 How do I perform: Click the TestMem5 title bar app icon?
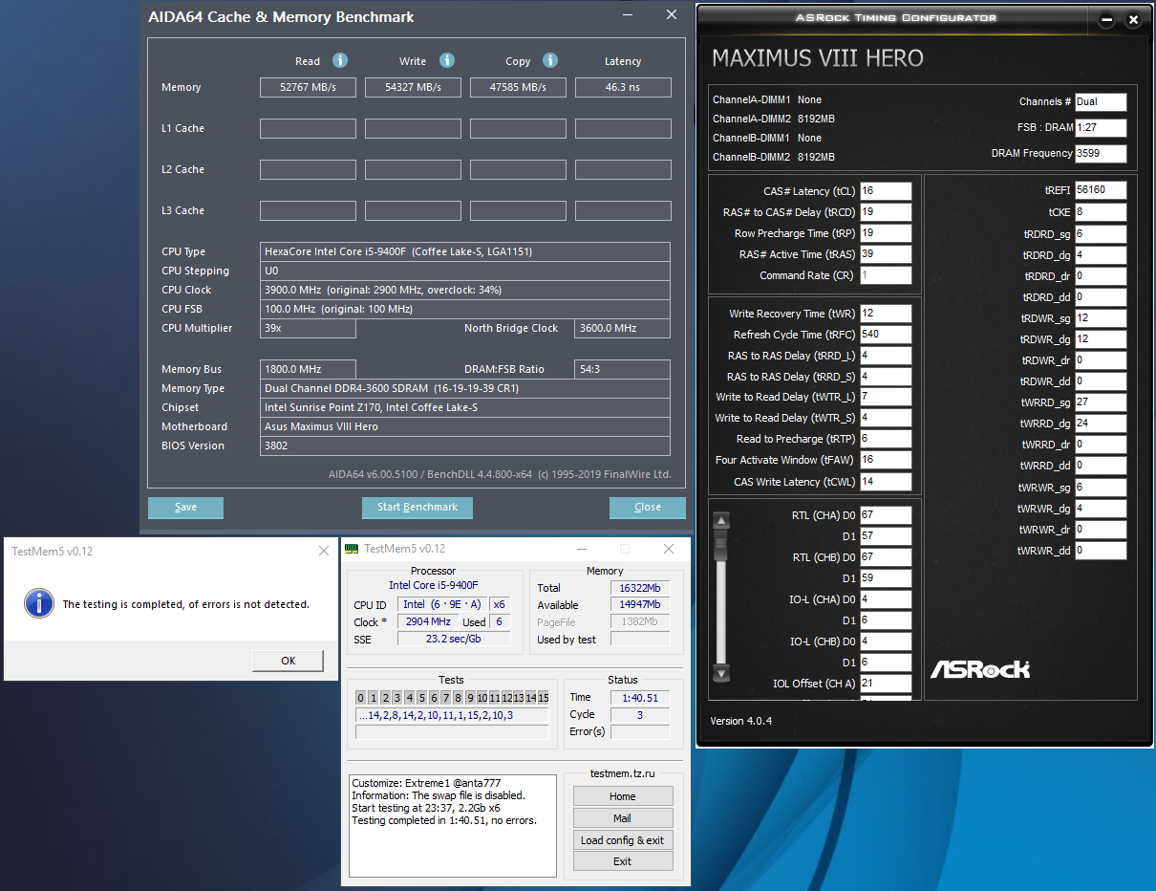[352, 549]
